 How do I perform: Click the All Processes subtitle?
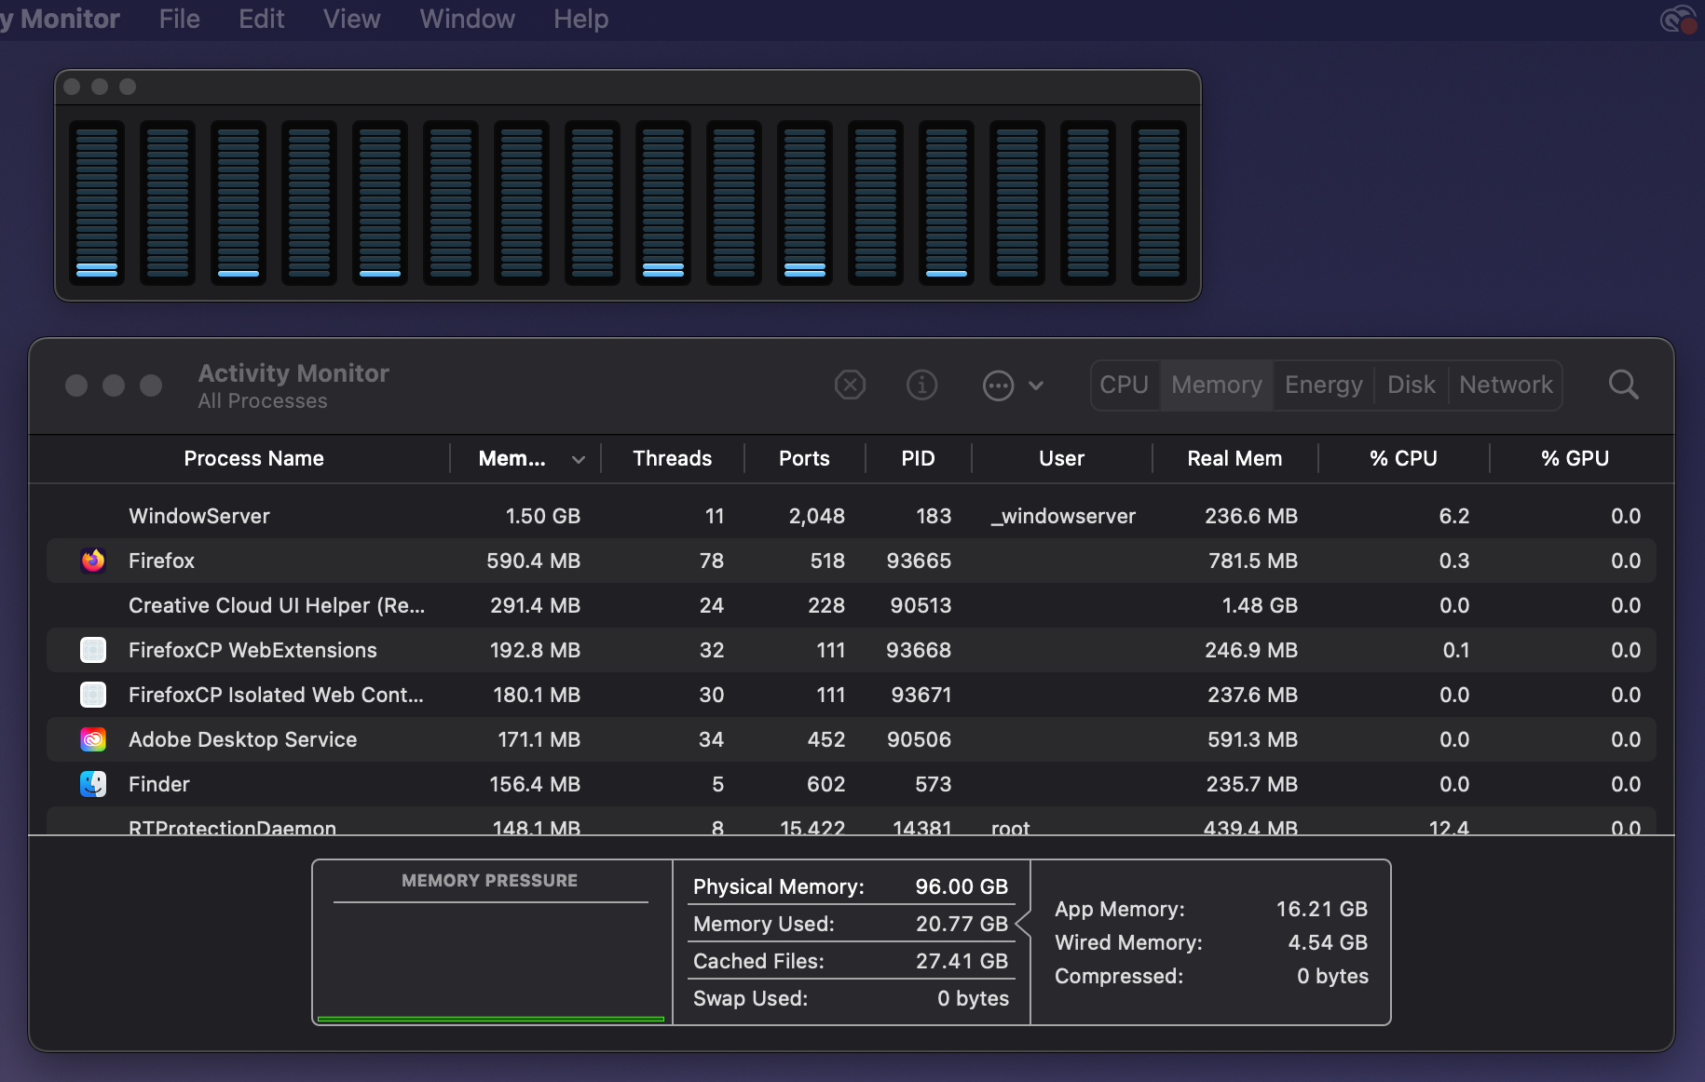point(263,401)
